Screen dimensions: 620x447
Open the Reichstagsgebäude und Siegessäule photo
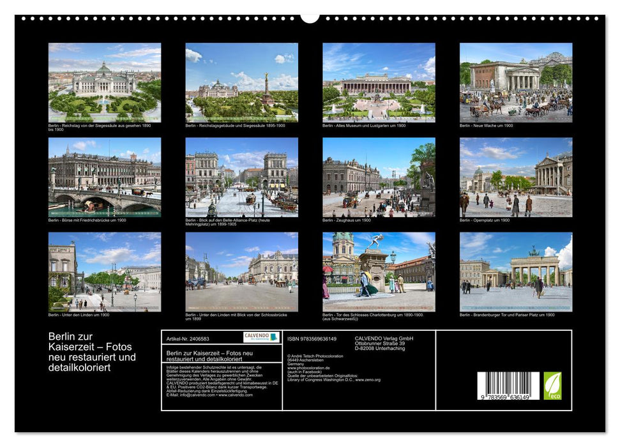241,82
